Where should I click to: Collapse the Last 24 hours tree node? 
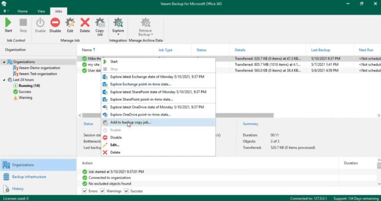click(4, 80)
